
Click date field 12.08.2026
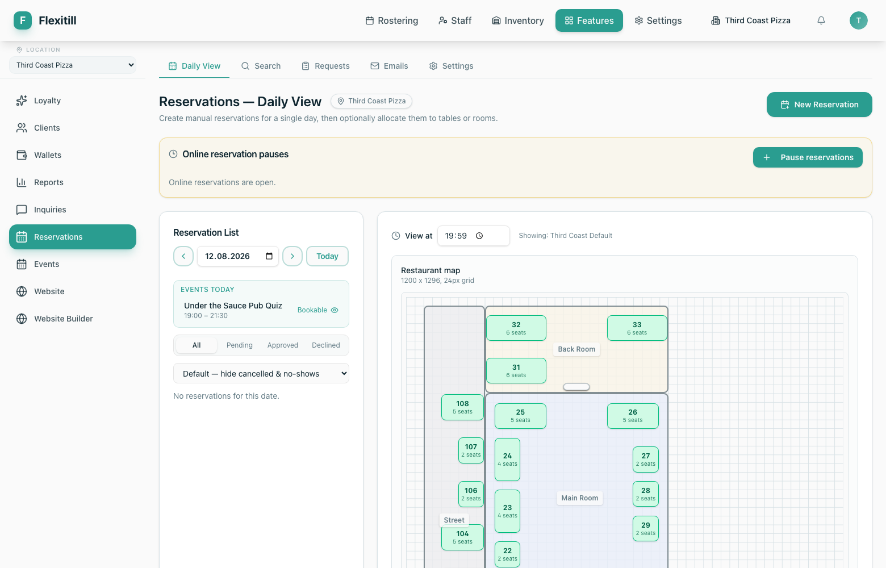(237, 256)
